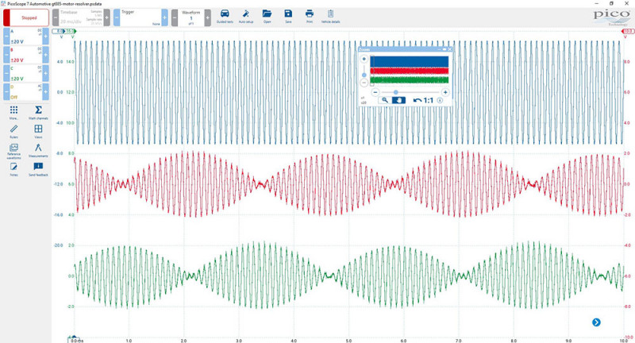
Task: Click Send feedback
Action: coord(38,169)
